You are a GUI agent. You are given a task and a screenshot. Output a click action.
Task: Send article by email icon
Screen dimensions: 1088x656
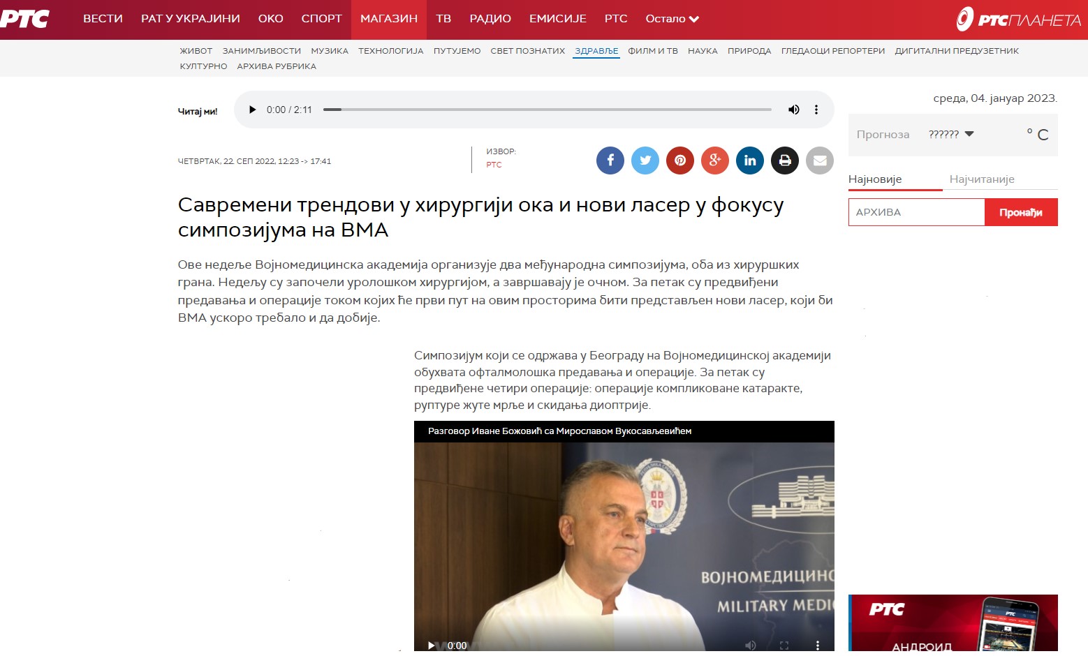pos(820,161)
